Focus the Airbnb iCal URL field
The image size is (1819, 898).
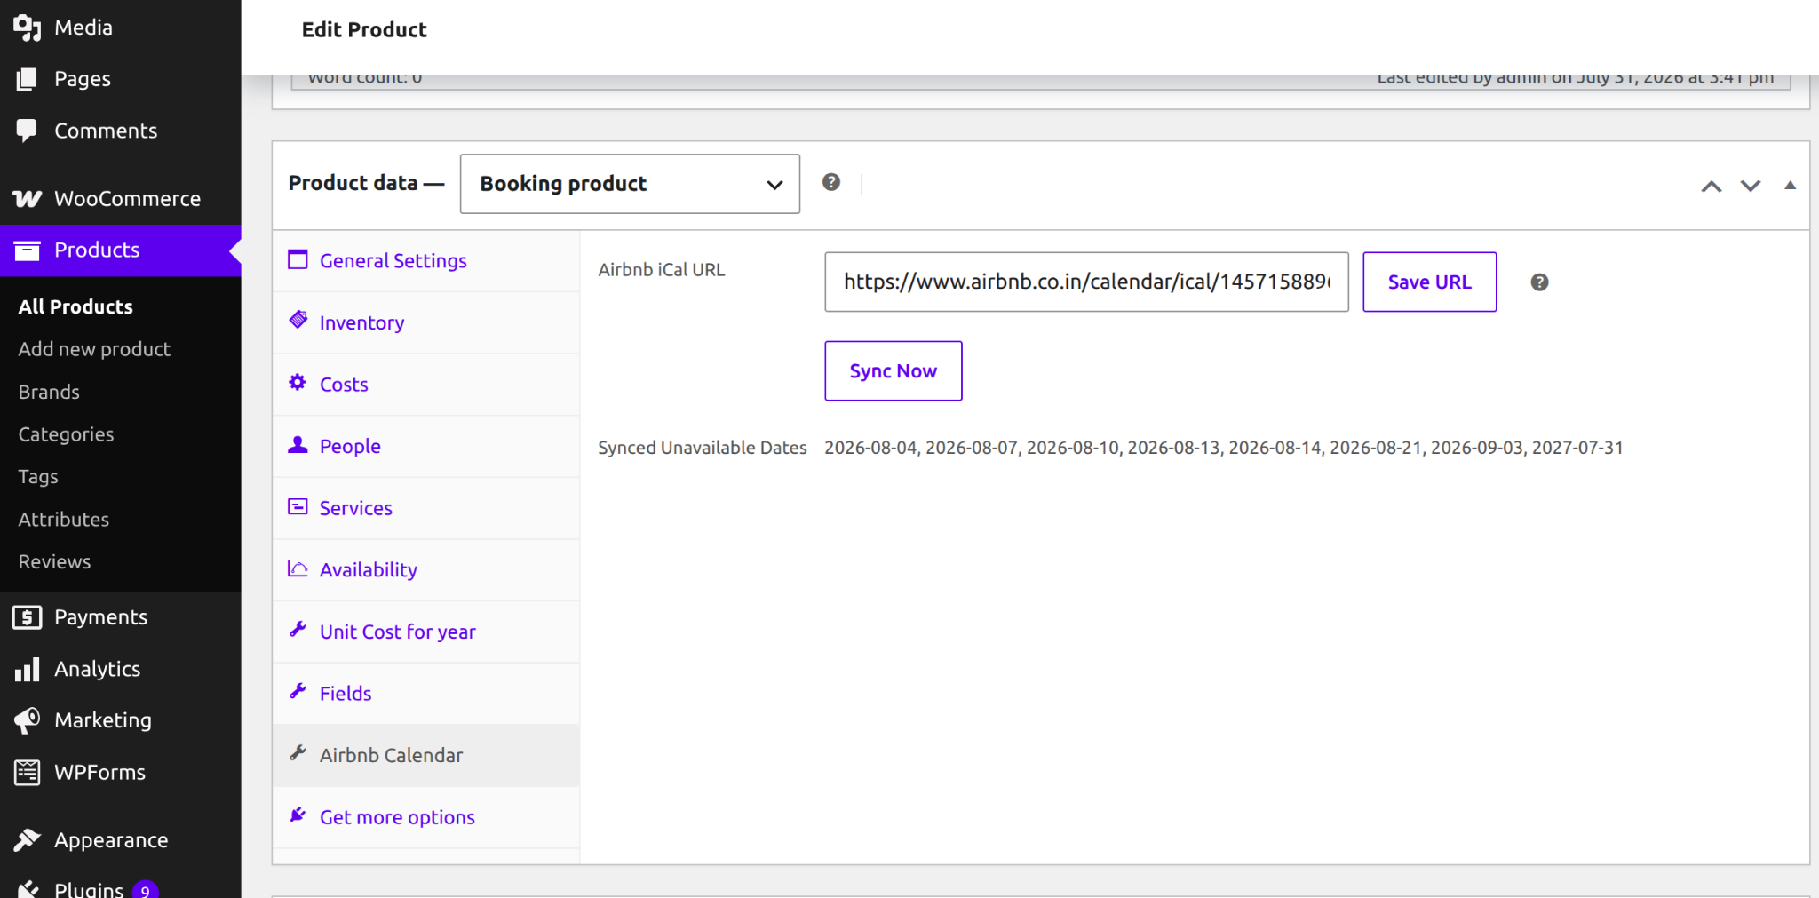pos(1086,282)
